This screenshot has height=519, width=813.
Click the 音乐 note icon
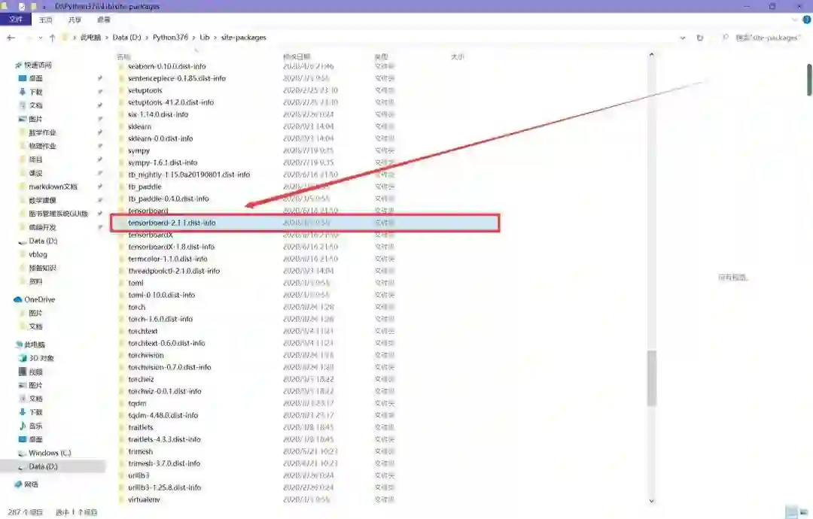23,426
